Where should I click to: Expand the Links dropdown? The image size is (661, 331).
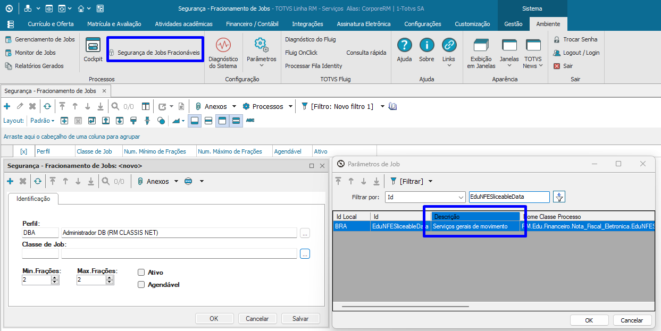(x=449, y=66)
